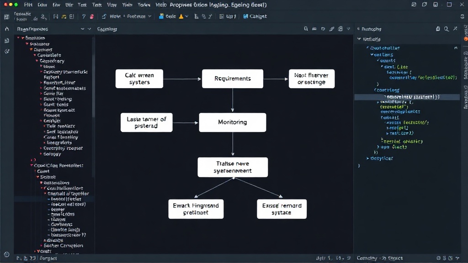Click the orange warning triangle icon
The image size is (468, 263).
(x=181, y=16)
